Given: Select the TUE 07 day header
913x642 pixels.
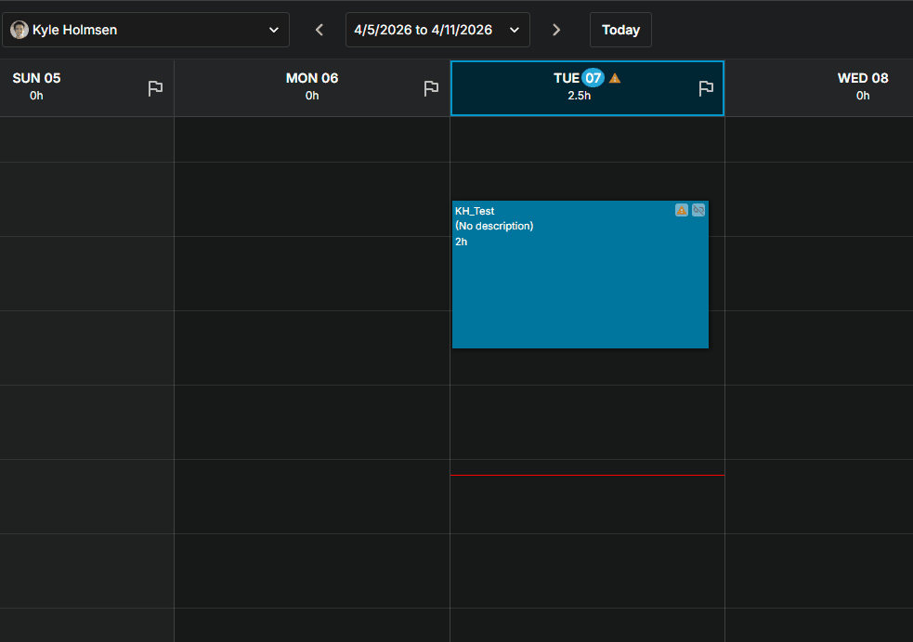Looking at the screenshot, I should 587,88.
